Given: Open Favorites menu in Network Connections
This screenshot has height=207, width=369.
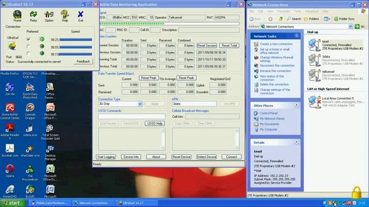Looking at the screenshot, I should pos(284,11).
